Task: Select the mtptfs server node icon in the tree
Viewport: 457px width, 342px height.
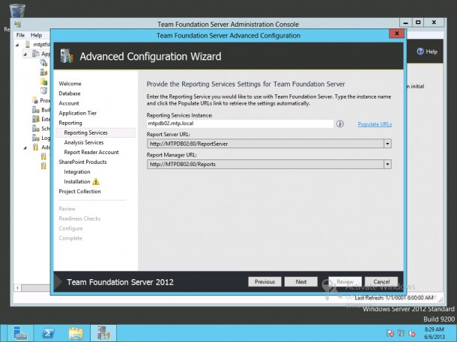Action: pos(28,44)
